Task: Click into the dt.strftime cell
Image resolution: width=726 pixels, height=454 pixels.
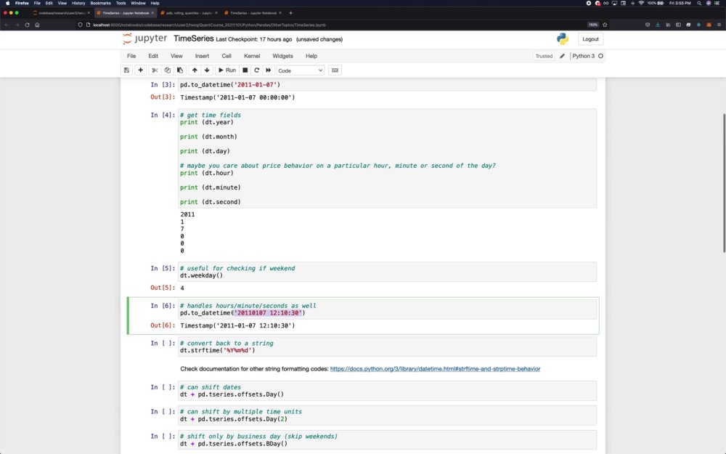Action: [387, 347]
